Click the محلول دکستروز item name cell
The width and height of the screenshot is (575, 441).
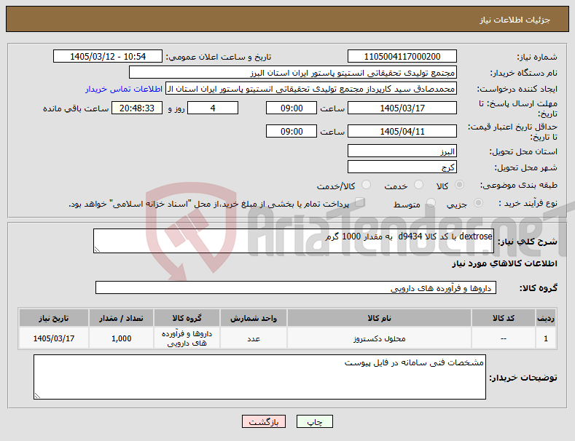tap(379, 338)
